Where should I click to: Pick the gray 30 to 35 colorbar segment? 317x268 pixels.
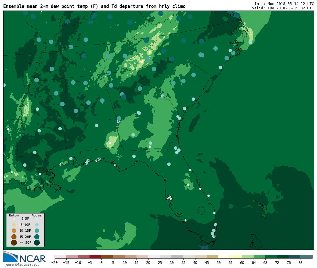[x=178, y=257]
